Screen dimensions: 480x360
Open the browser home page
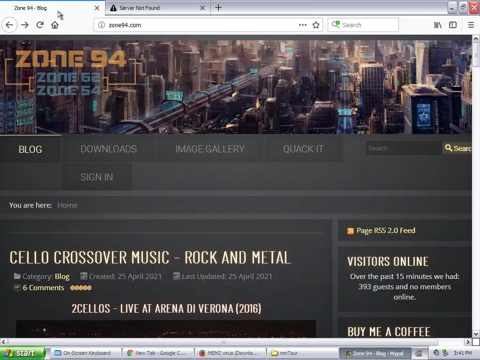click(x=55, y=25)
